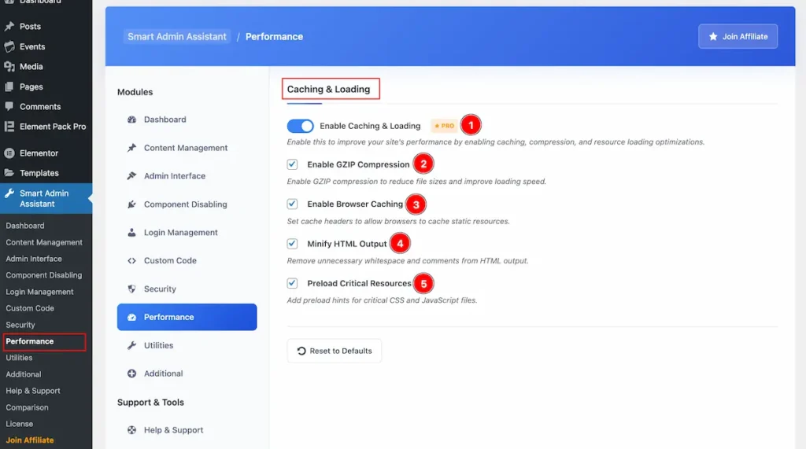Screen dimensions: 806x449
Task: Open Login Management submenu link in sidebar
Action: pyautogui.click(x=39, y=292)
